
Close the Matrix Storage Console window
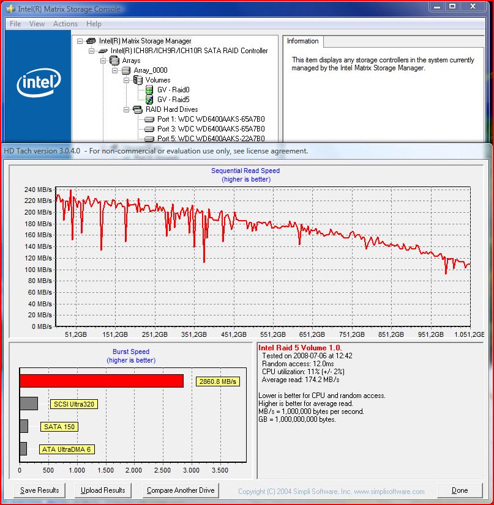coord(473,7)
